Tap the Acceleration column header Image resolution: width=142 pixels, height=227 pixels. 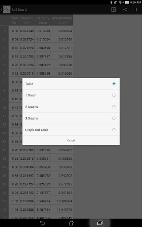point(62,20)
